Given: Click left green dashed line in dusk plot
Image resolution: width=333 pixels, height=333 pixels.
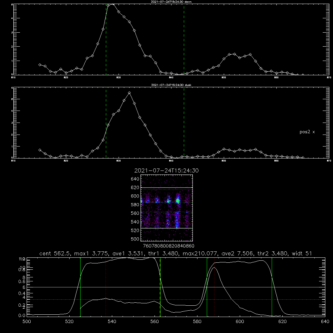Looking at the screenshot, I should click(106, 123).
